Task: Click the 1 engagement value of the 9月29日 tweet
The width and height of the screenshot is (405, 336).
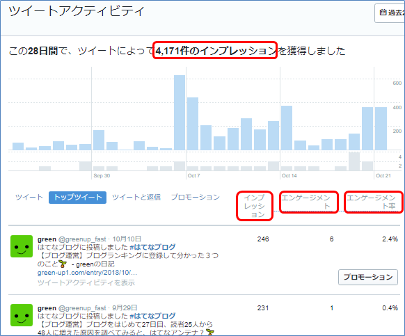Action: [x=332, y=308]
